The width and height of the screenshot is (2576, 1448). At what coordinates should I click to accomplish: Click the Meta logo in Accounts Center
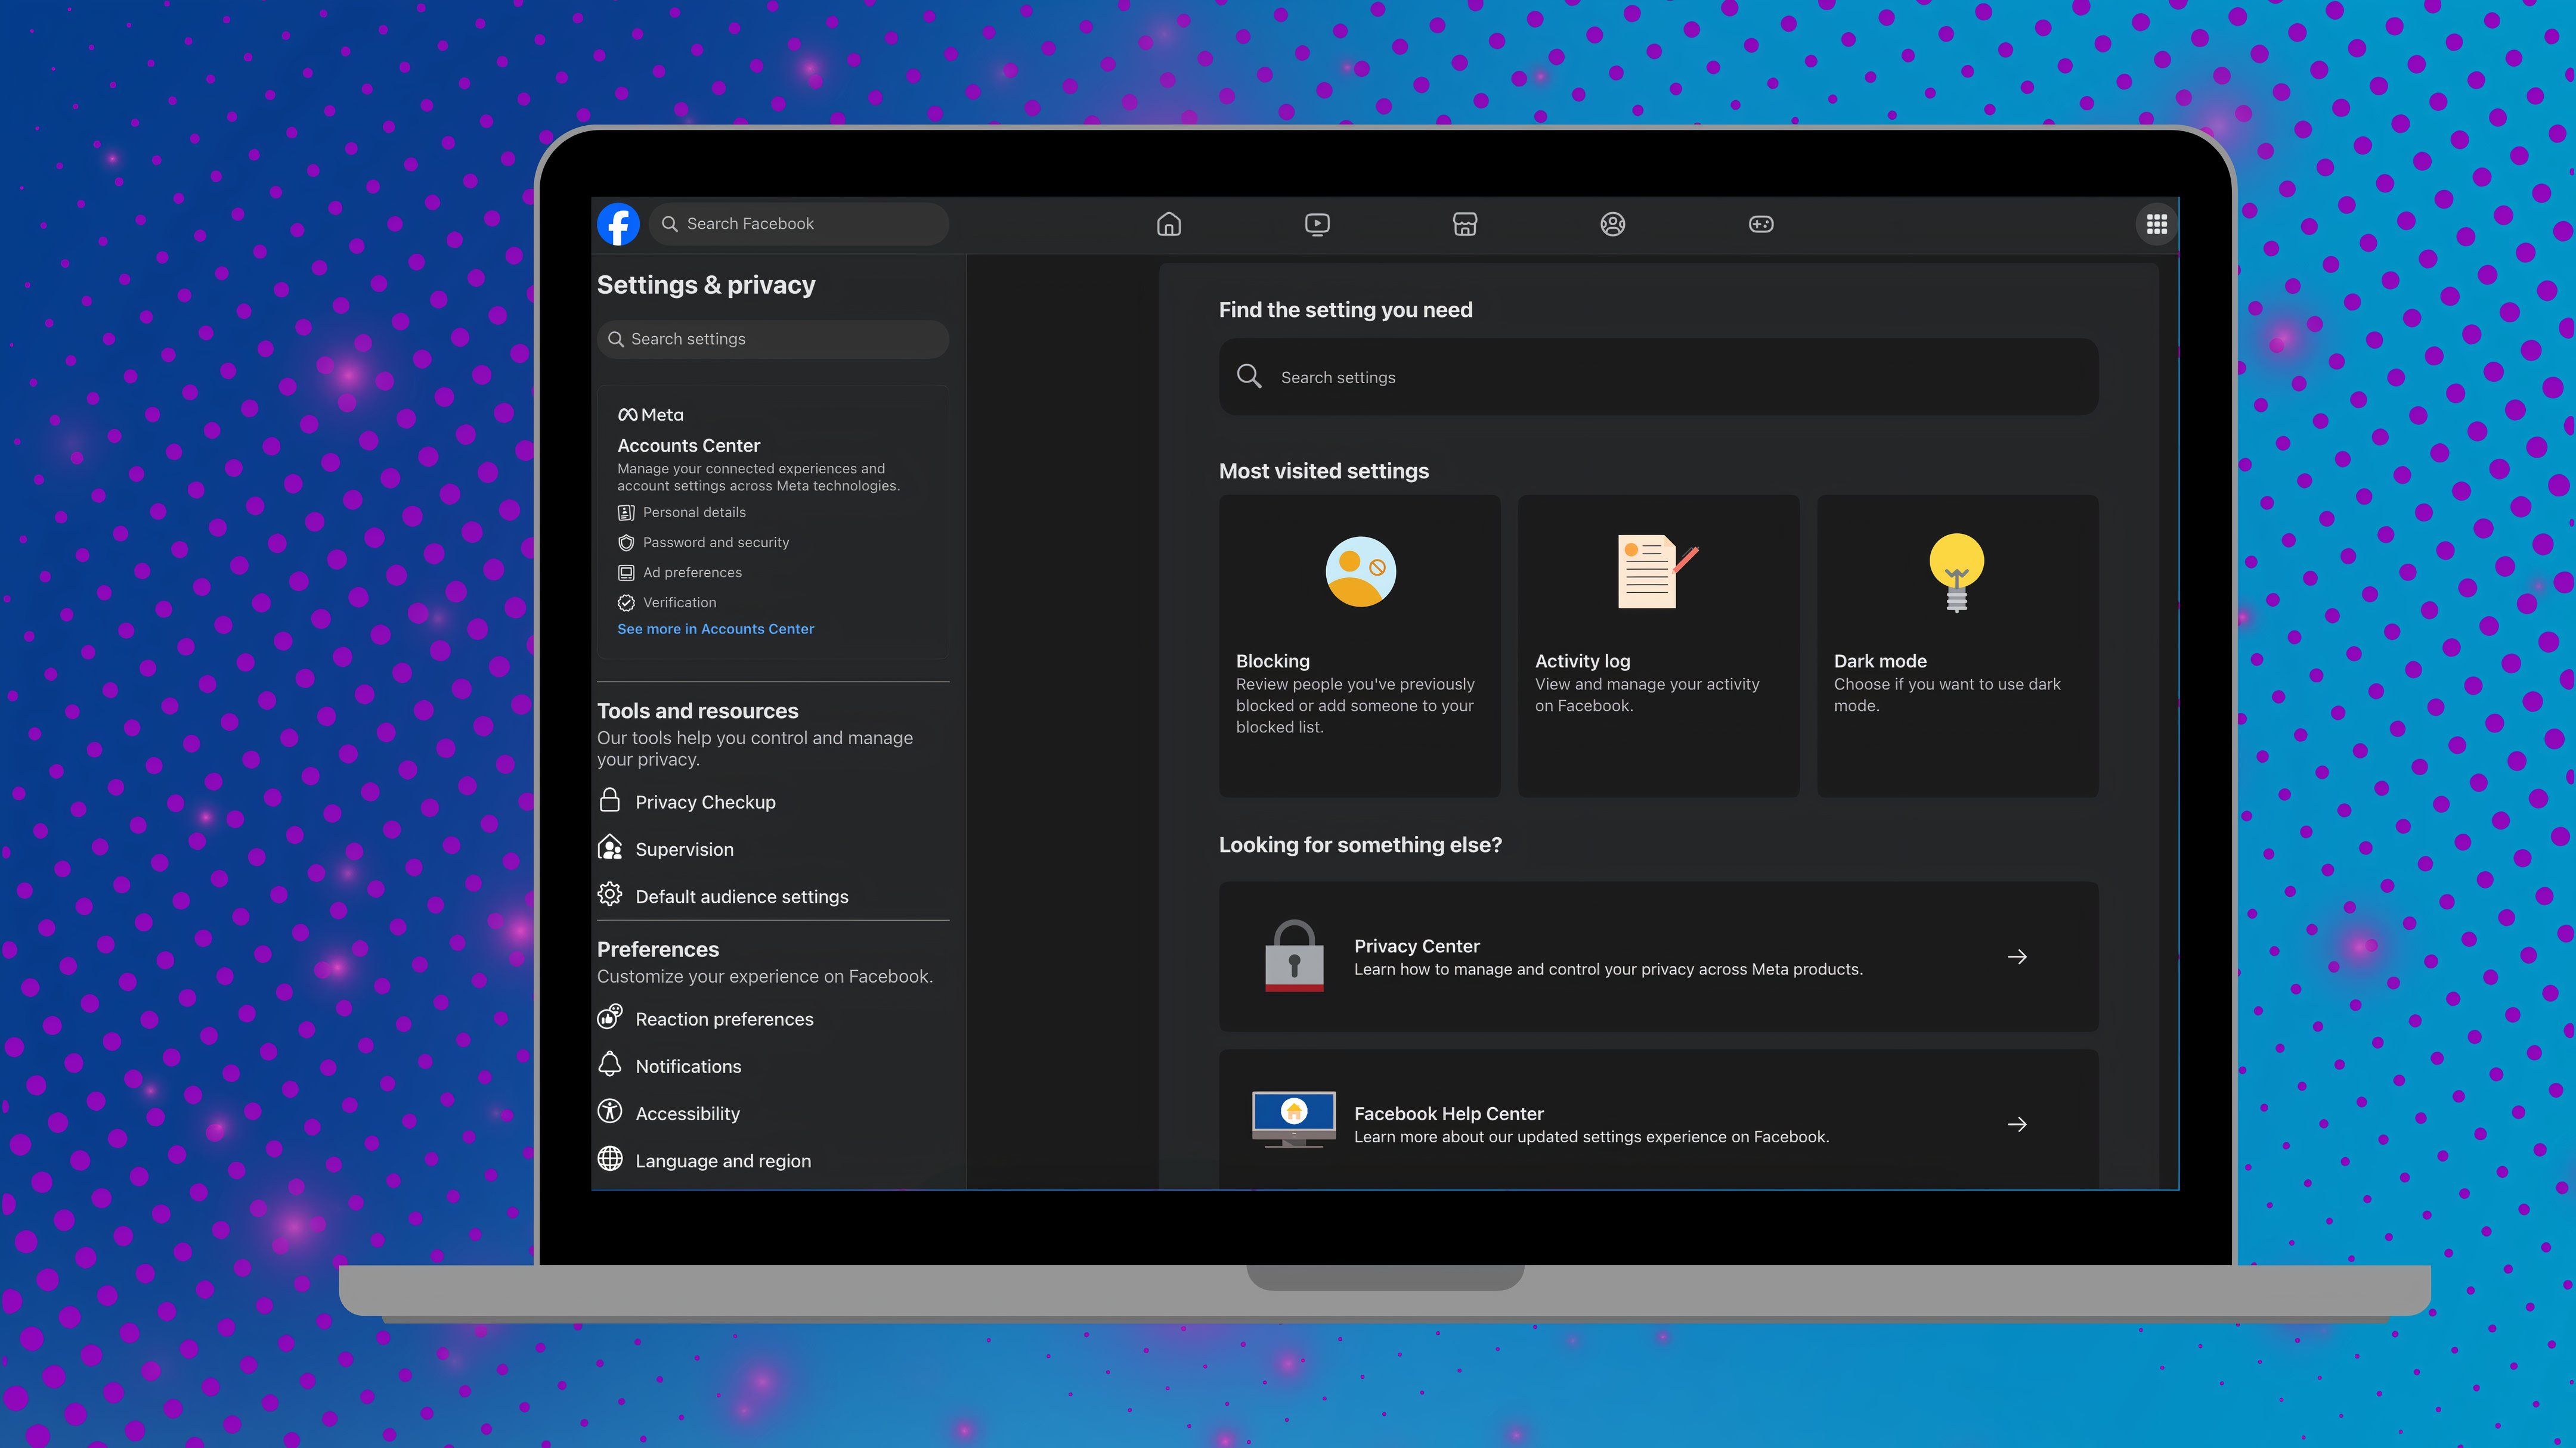650,415
